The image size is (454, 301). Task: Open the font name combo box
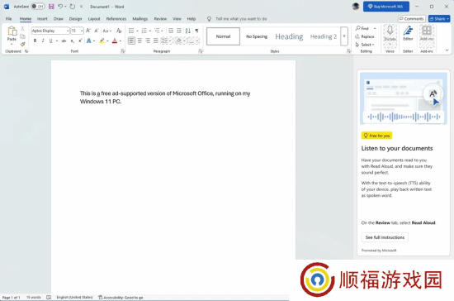(x=50, y=31)
